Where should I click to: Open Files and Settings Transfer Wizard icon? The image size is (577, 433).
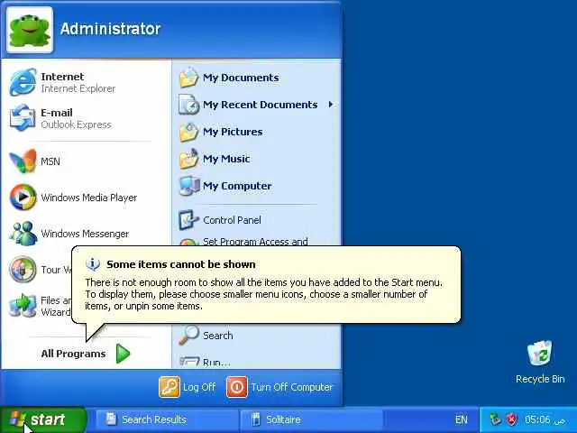(23, 306)
